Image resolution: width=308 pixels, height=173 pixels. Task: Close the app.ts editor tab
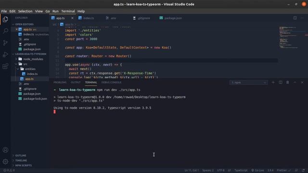coord(72,18)
